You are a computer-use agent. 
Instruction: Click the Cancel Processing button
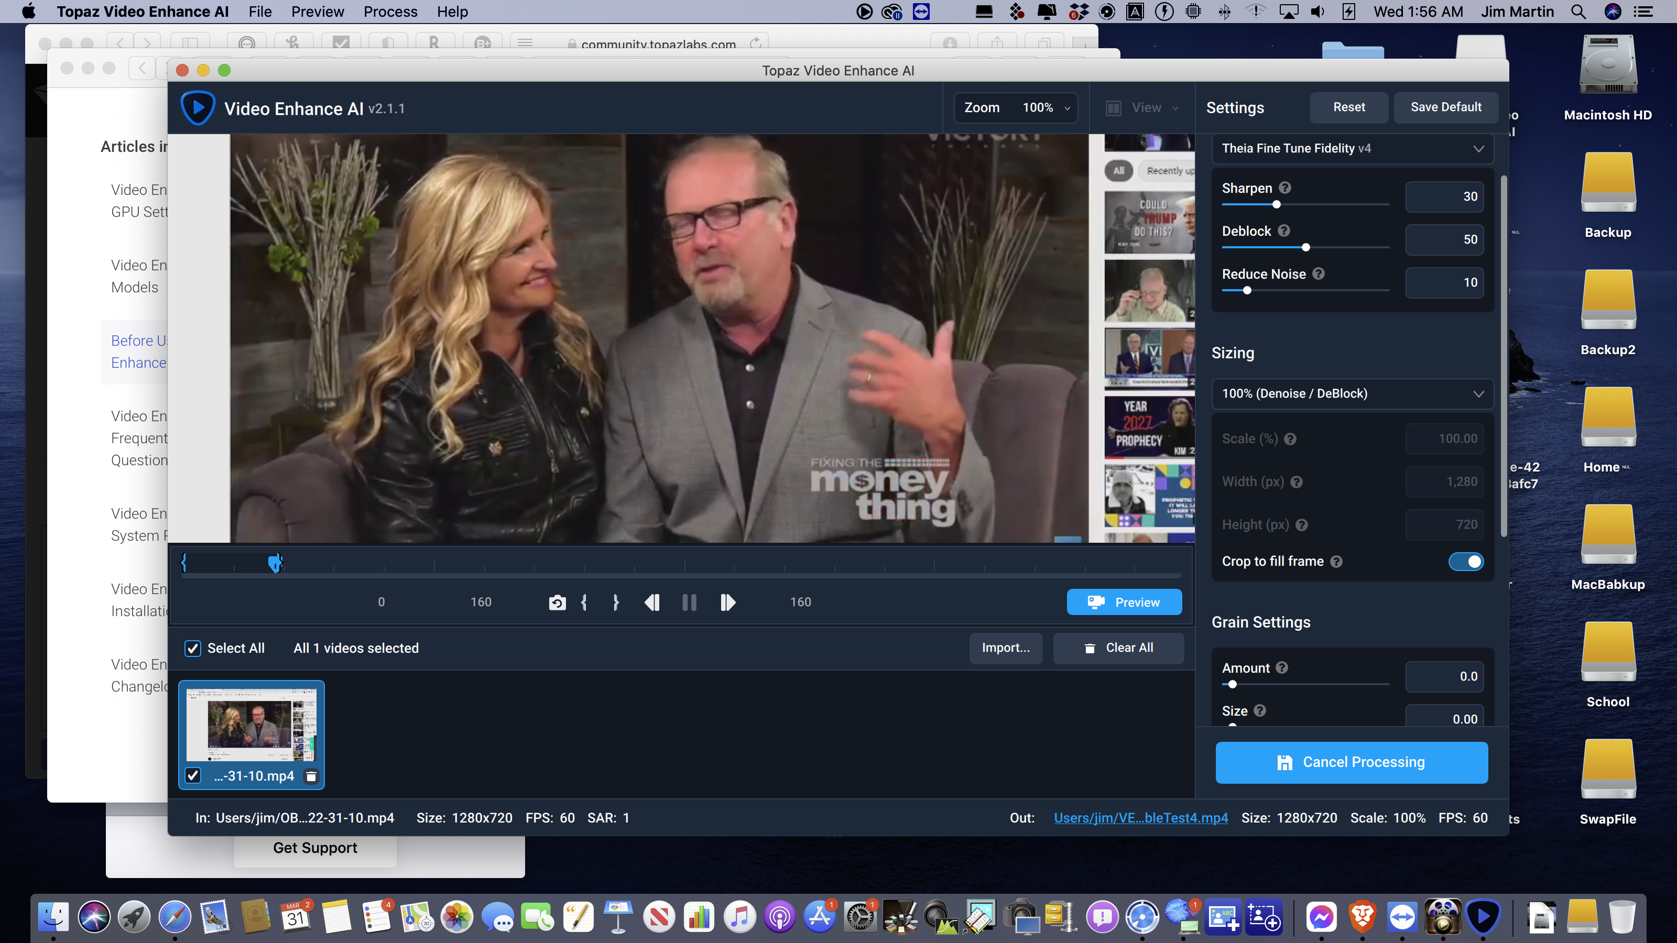(x=1352, y=762)
